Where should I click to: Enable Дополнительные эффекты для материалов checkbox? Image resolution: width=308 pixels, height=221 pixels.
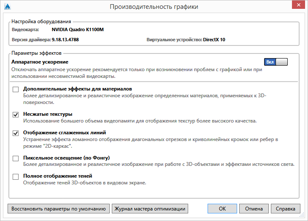16,89
